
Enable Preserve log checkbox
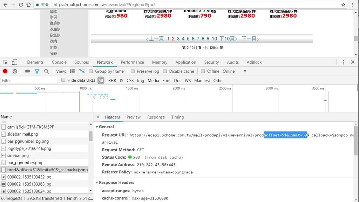(x=133, y=71)
